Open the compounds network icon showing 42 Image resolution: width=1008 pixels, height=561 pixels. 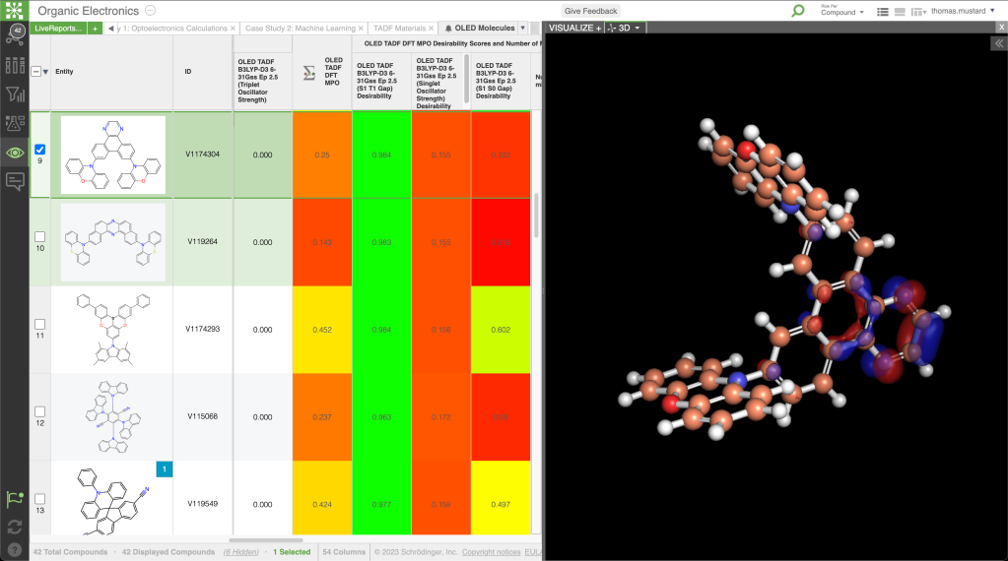[15, 35]
